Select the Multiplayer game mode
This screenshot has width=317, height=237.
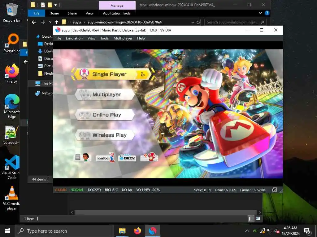105,94
